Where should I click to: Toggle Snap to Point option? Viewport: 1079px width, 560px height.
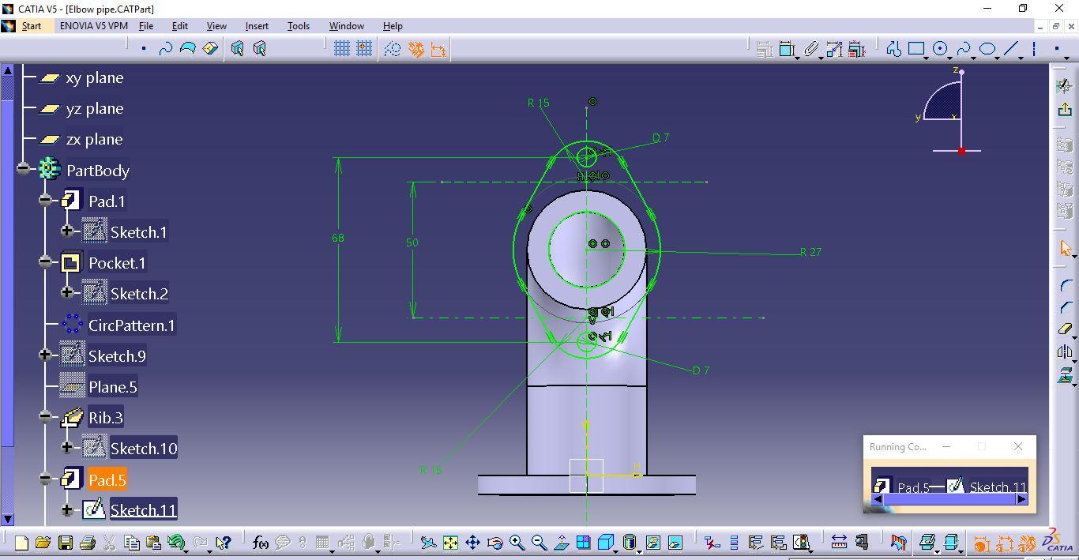pyautogui.click(x=364, y=49)
